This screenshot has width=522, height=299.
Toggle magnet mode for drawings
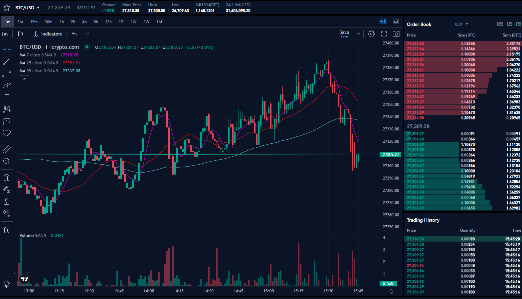pos(7,178)
